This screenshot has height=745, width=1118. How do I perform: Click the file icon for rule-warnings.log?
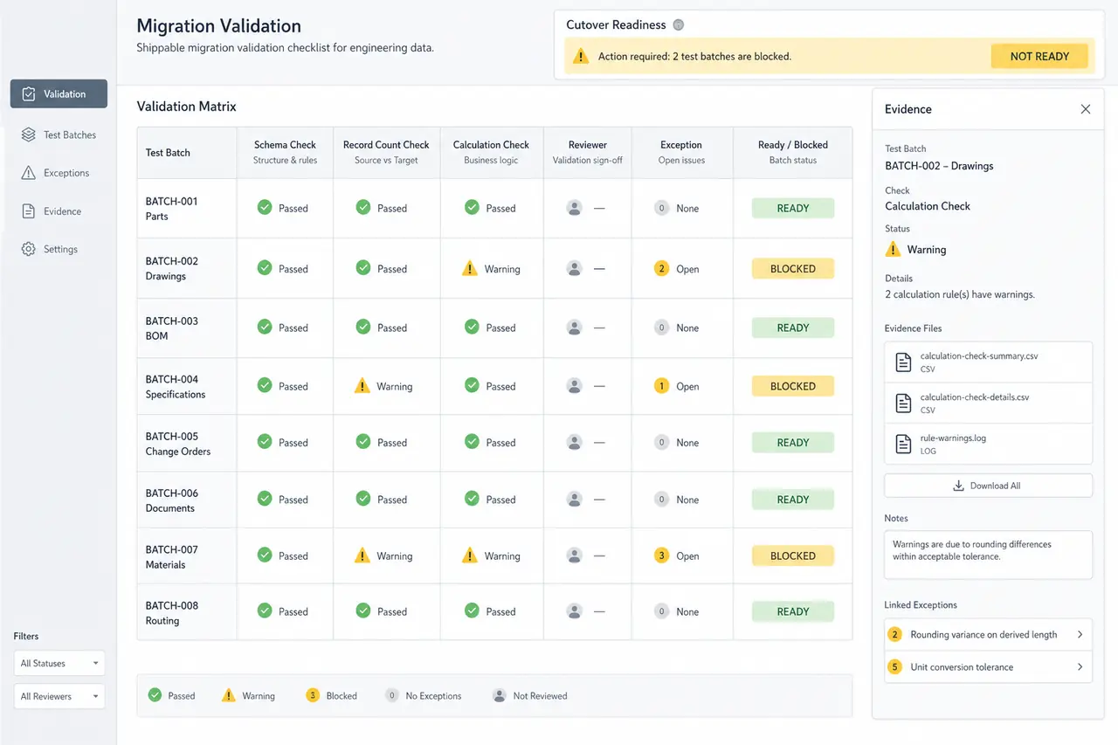click(903, 444)
